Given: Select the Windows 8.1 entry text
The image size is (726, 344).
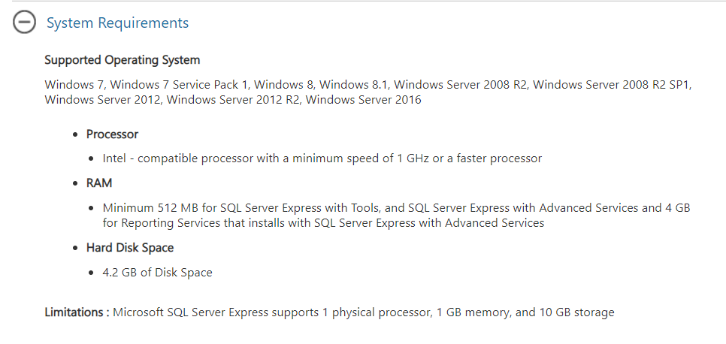Looking at the screenshot, I should (x=353, y=85).
